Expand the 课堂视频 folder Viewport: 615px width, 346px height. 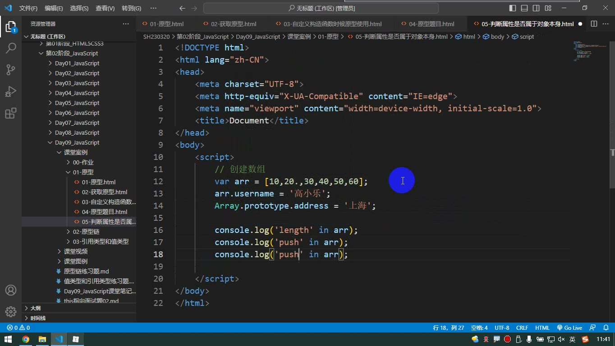click(76, 251)
